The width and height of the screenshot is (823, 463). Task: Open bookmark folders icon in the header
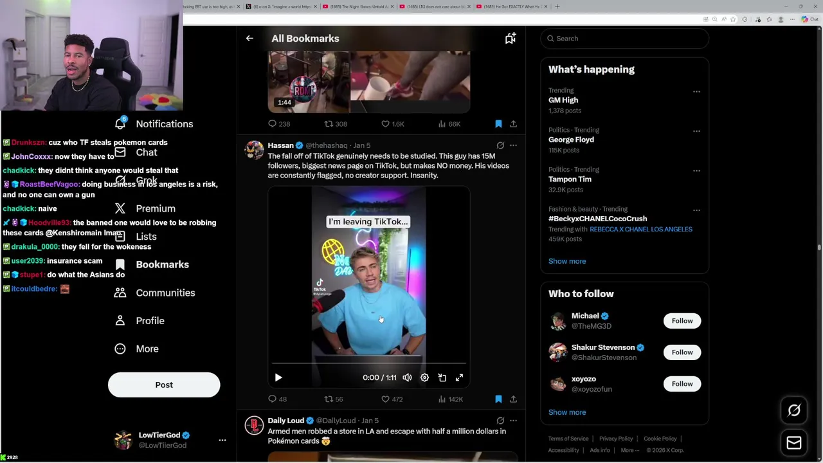[510, 39]
